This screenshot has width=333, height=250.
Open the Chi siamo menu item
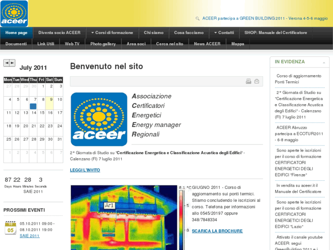154,33
